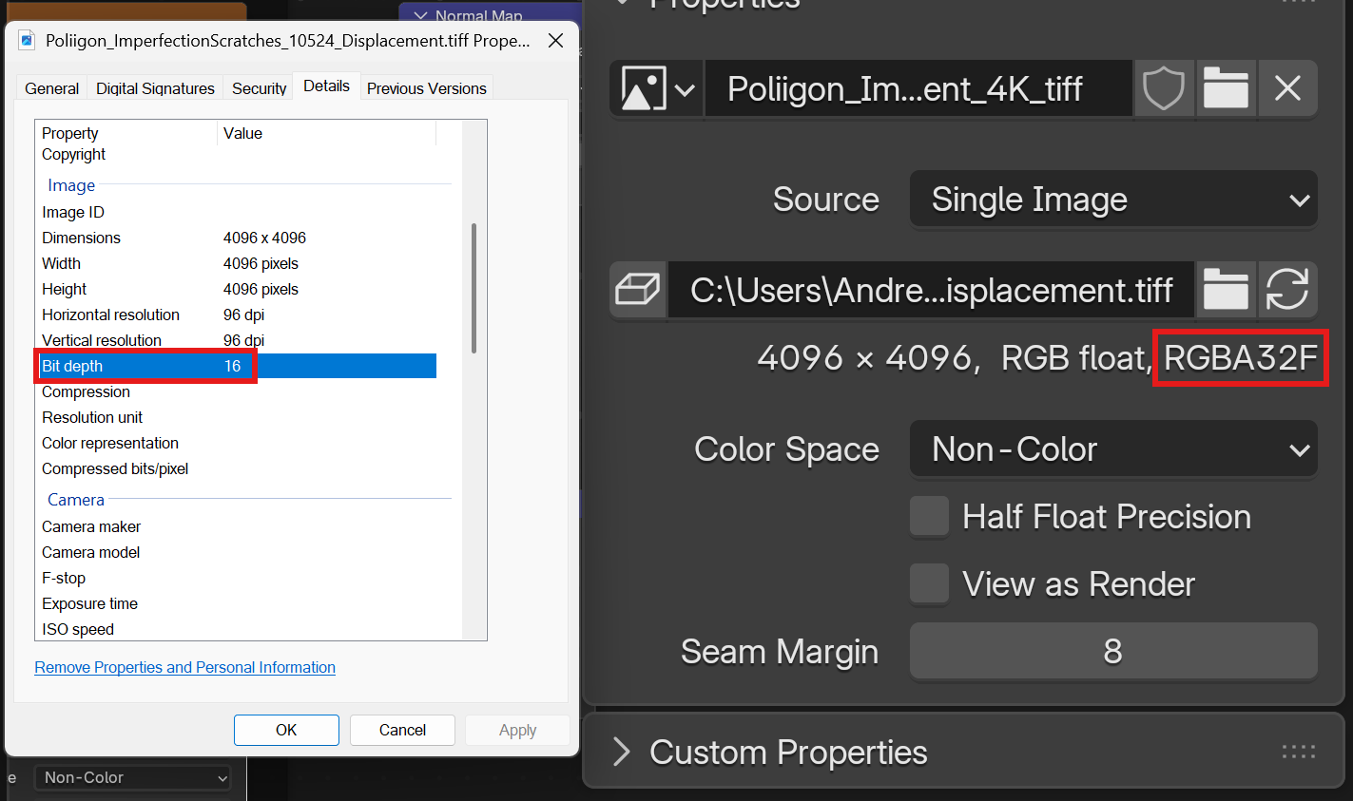Viewport: 1353px width, 801px height.
Task: Click the reload image refresh icon
Action: 1287,290
